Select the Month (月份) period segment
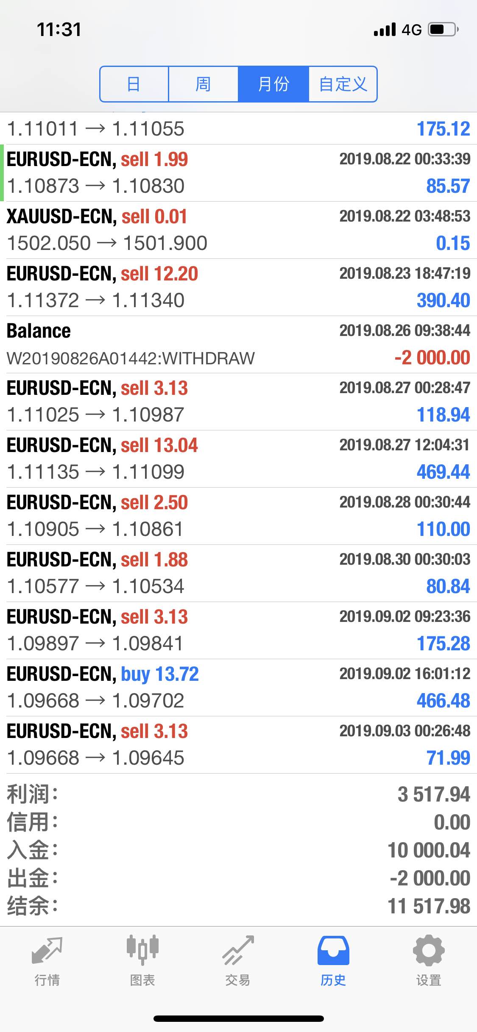This screenshot has height=1032, width=477. pyautogui.click(x=273, y=84)
